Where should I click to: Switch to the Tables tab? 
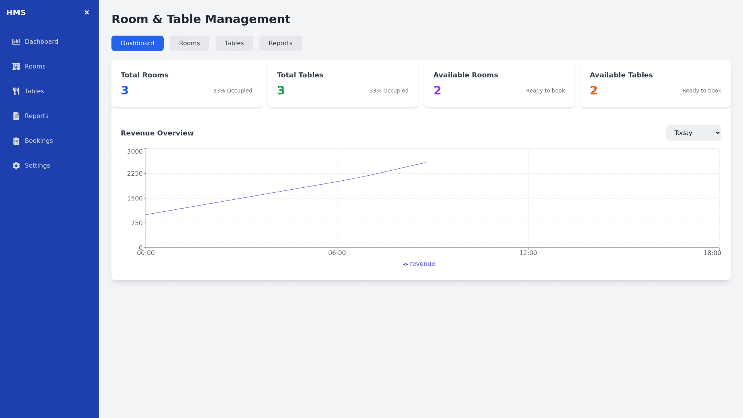[234, 43]
